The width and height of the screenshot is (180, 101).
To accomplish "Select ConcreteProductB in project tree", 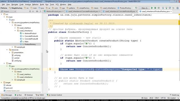I will click(x=31, y=39).
